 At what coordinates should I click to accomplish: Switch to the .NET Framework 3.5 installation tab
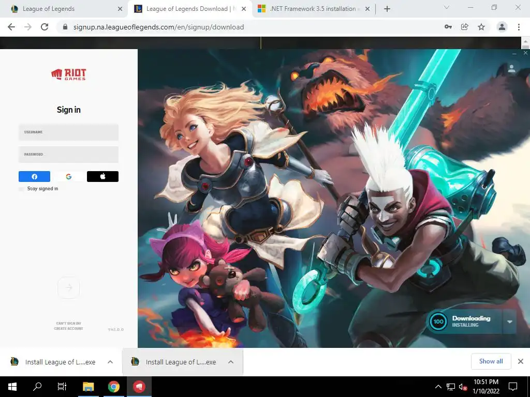314,9
